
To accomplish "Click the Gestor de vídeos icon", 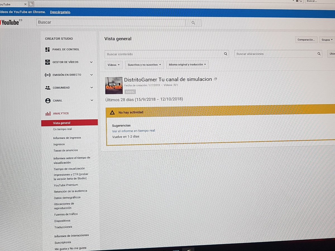I will coord(47,62).
